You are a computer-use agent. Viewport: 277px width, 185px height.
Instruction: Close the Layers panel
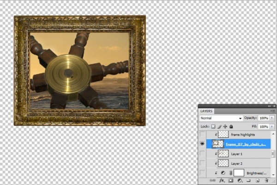click(274, 106)
